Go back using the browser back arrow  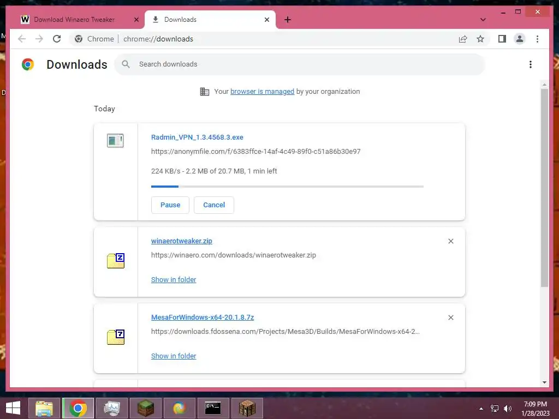pos(22,39)
